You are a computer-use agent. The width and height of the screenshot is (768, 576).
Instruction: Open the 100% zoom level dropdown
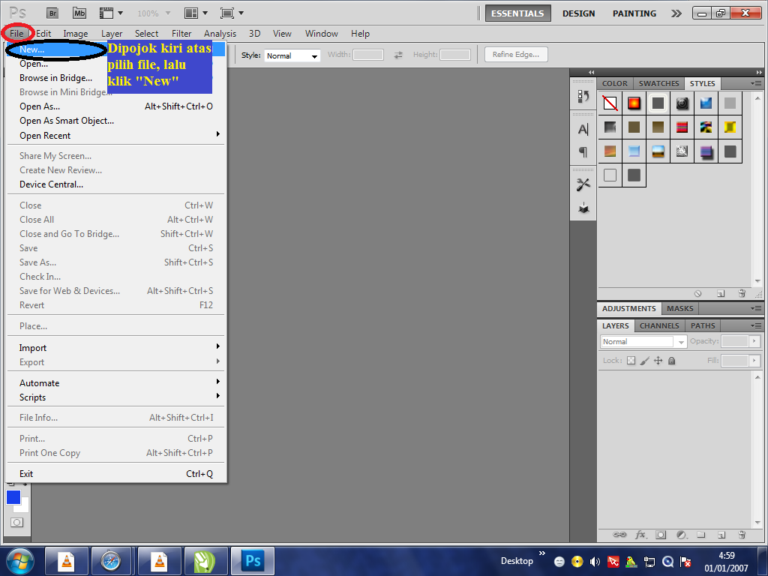point(154,13)
